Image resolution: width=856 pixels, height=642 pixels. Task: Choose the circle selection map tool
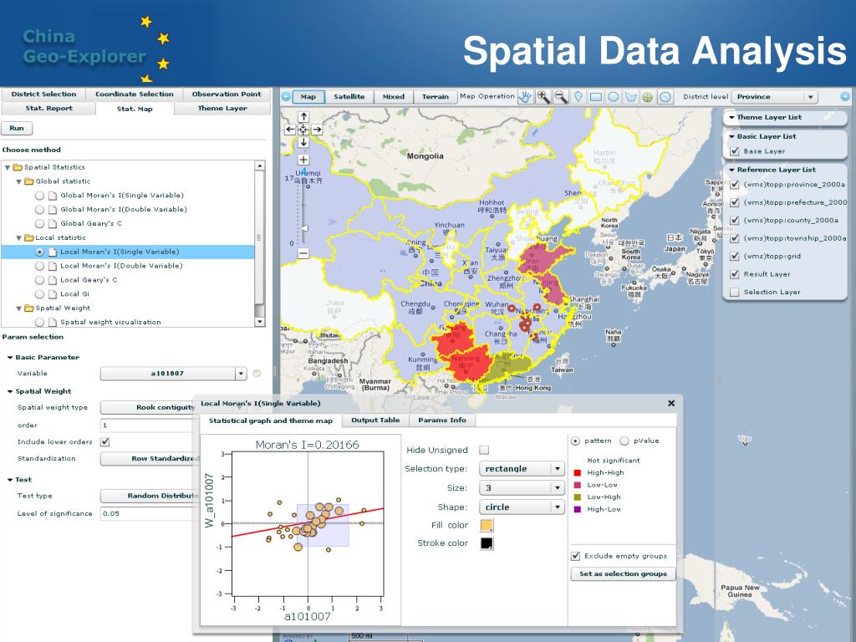click(614, 97)
